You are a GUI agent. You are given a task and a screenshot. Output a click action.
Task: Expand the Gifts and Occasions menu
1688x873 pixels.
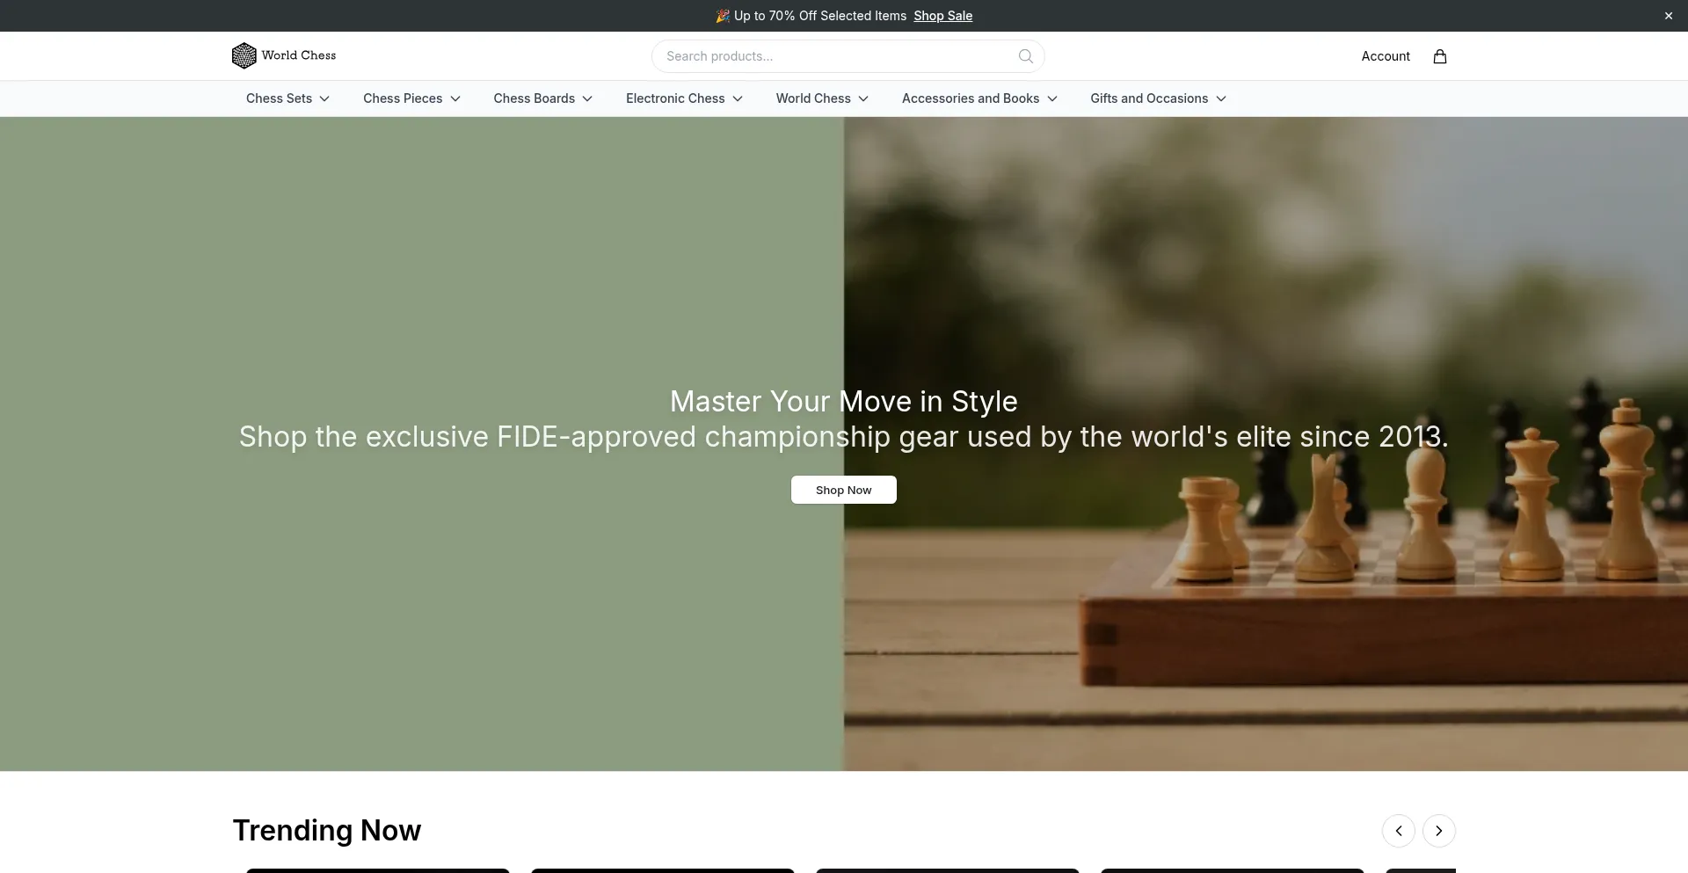1158,98
